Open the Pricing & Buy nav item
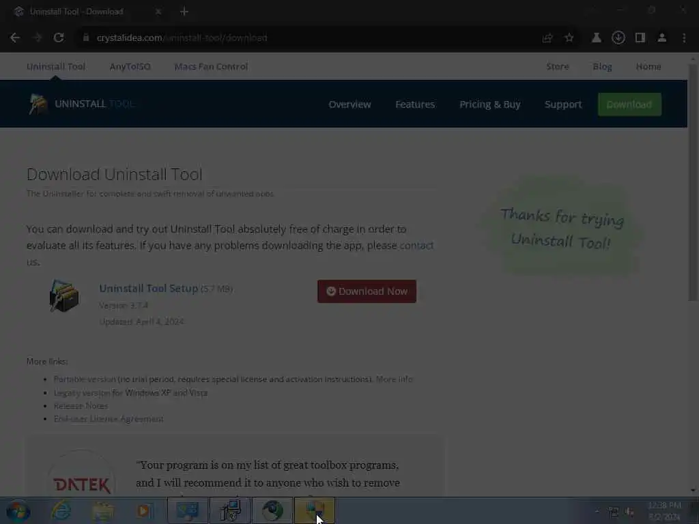 [490, 104]
